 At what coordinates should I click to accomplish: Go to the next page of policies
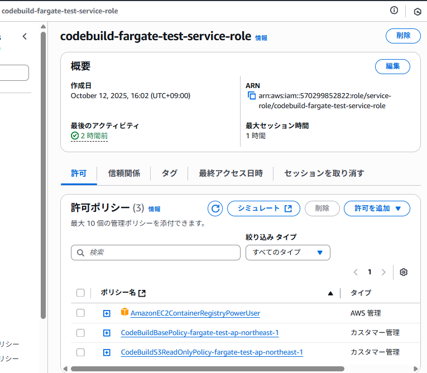click(x=383, y=272)
